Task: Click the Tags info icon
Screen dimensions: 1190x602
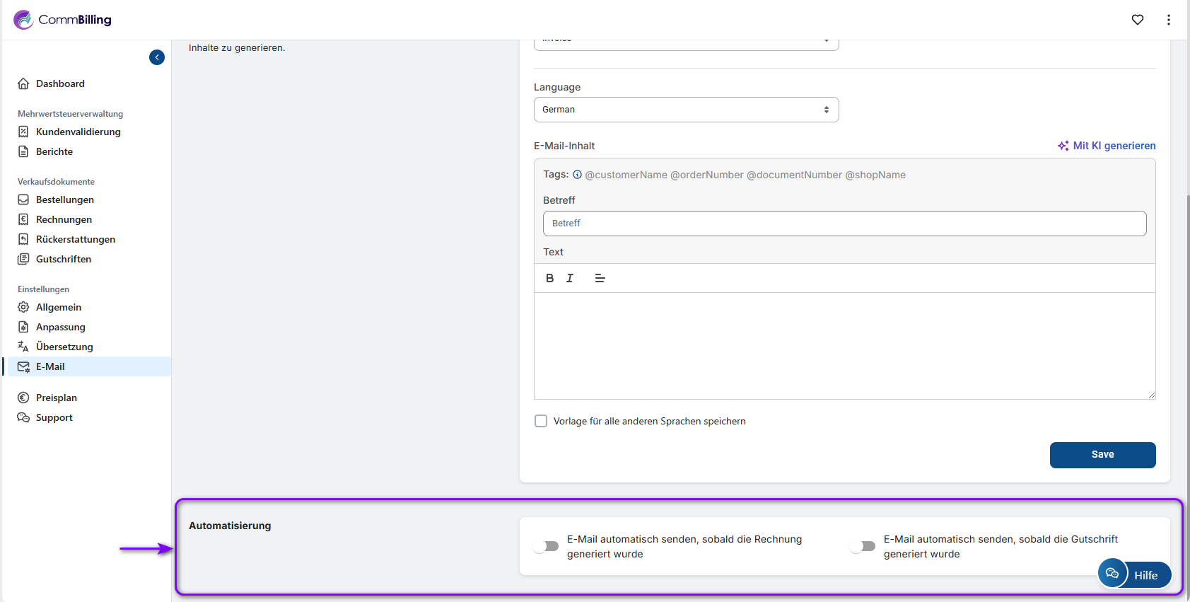Action: point(577,175)
